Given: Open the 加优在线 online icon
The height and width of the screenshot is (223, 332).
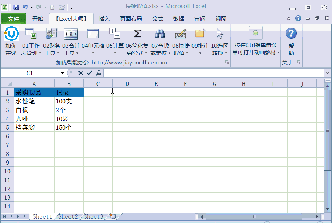Looking at the screenshot, I should point(11,41).
